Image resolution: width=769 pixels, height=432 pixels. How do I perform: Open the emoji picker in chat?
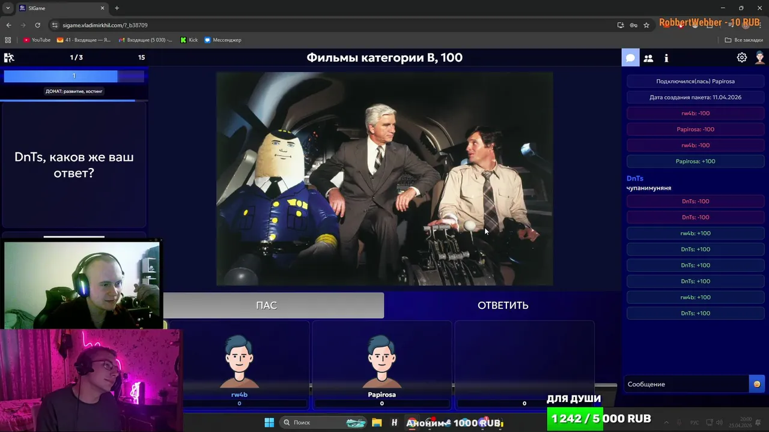tap(756, 384)
